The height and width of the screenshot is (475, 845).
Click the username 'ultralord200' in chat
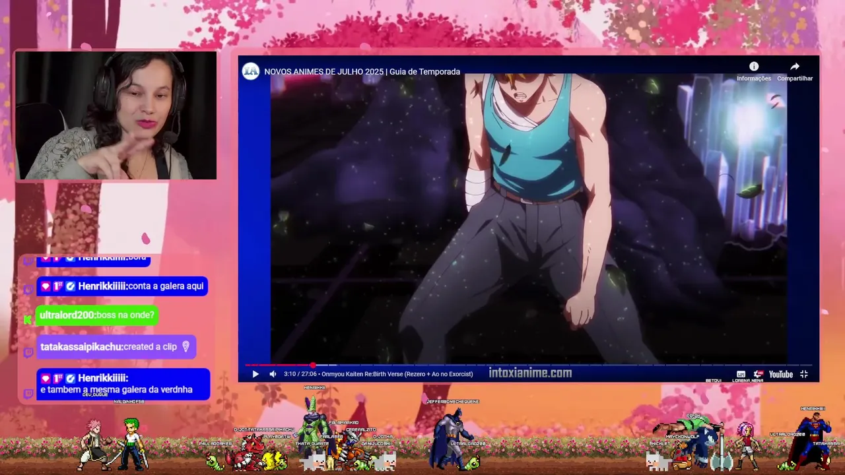coord(67,315)
